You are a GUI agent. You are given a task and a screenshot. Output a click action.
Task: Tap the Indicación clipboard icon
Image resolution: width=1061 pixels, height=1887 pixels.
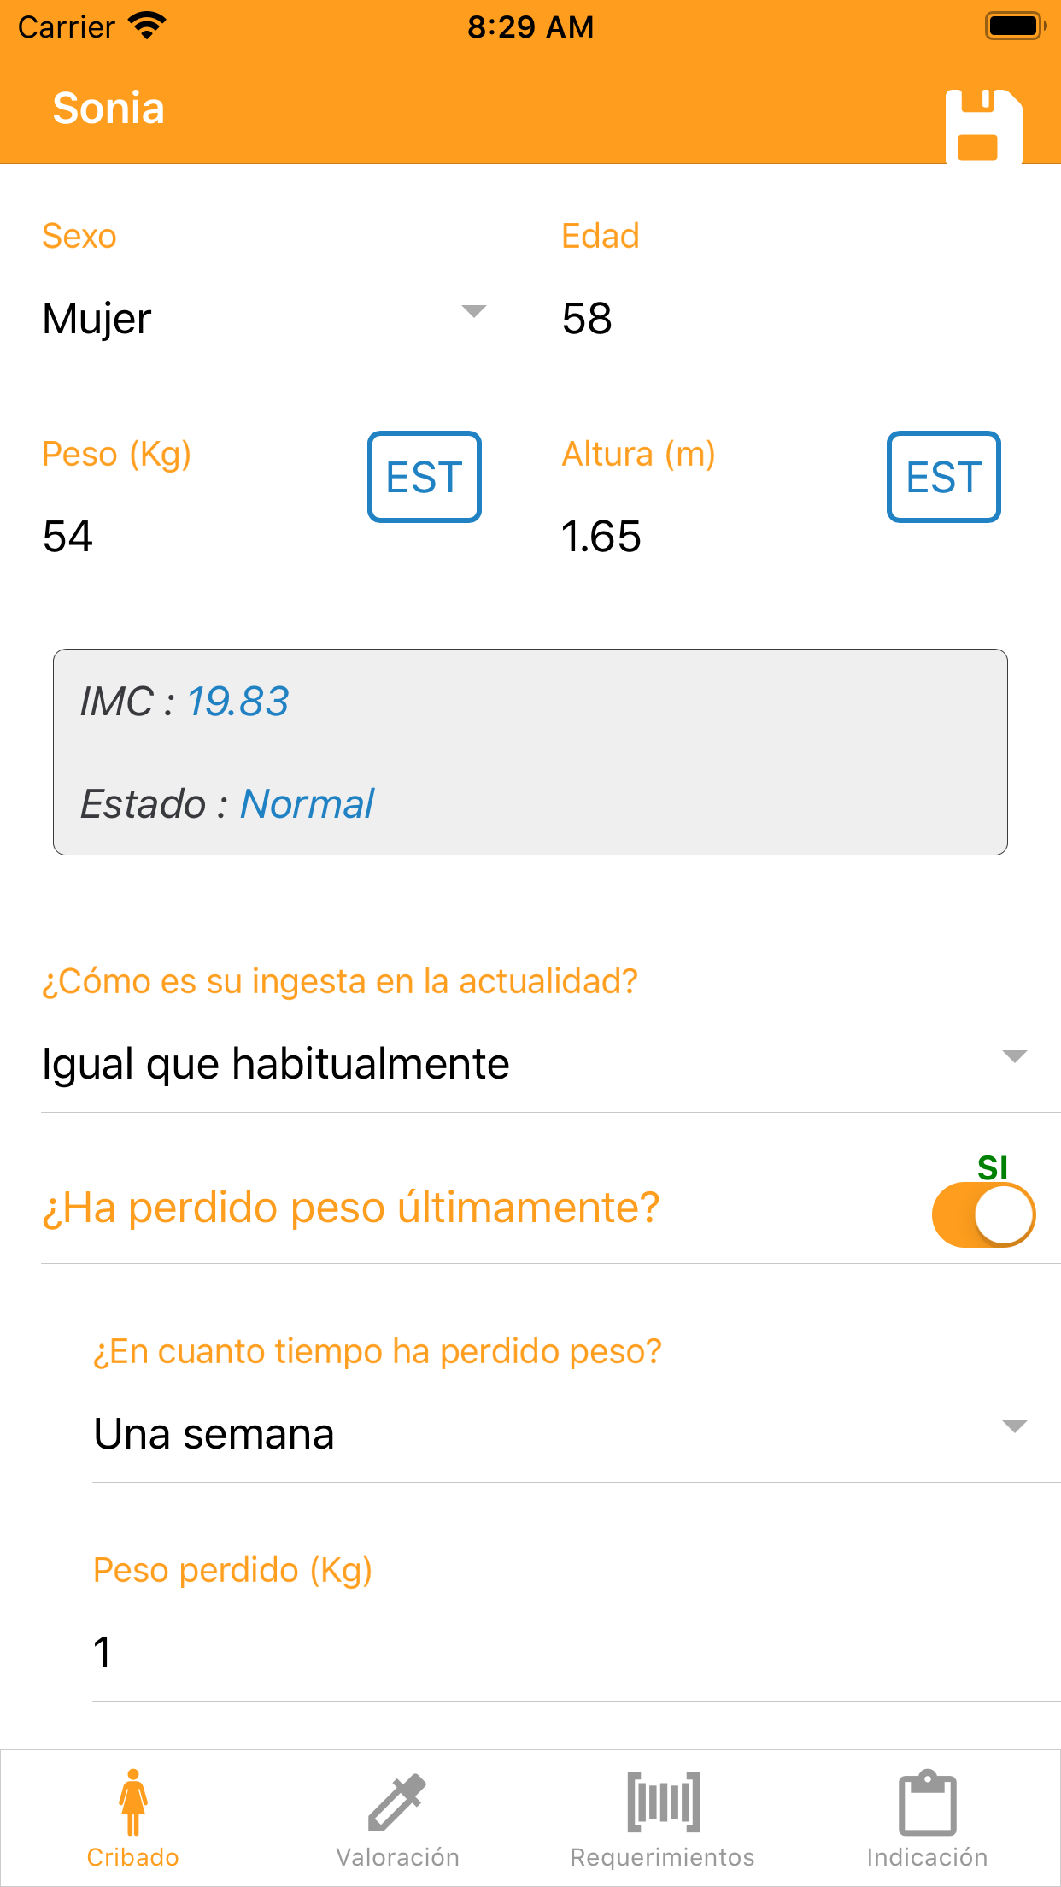tap(927, 1802)
